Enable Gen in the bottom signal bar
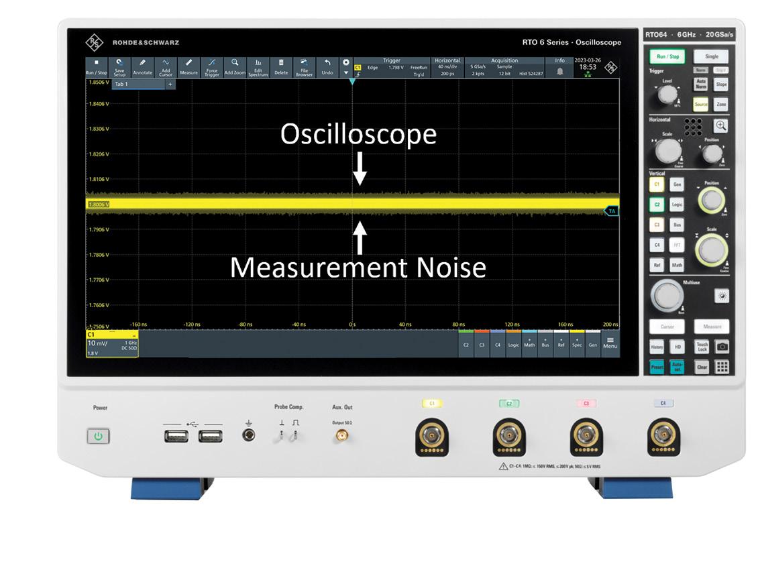Viewport: 760px width, 574px height. 593,344
